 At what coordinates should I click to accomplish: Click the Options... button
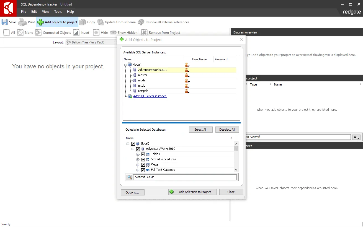[x=133, y=192]
